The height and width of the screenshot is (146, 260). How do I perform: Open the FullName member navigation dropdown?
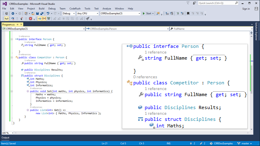[211, 29]
